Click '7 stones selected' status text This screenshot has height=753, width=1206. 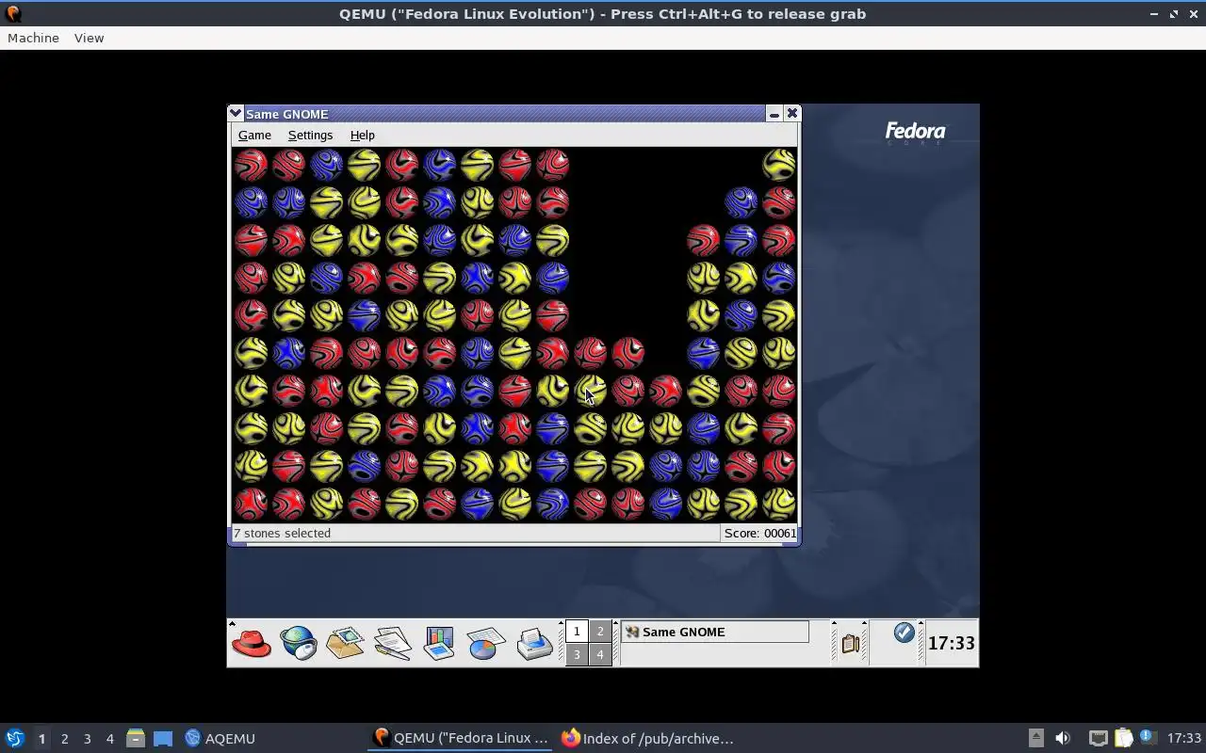283,533
